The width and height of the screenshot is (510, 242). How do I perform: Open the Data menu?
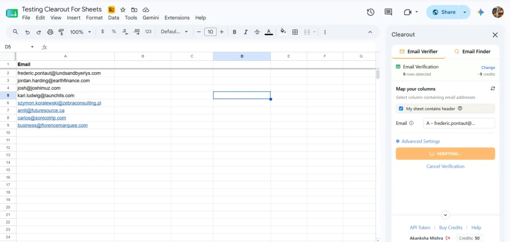click(114, 17)
